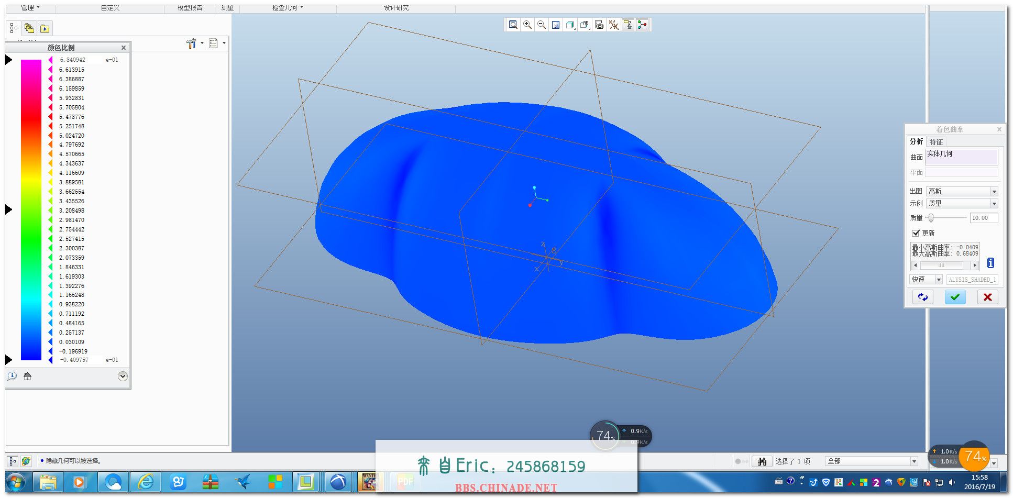Click the Repaint screen icon
Image resolution: width=1013 pixels, height=498 pixels.
(x=556, y=25)
